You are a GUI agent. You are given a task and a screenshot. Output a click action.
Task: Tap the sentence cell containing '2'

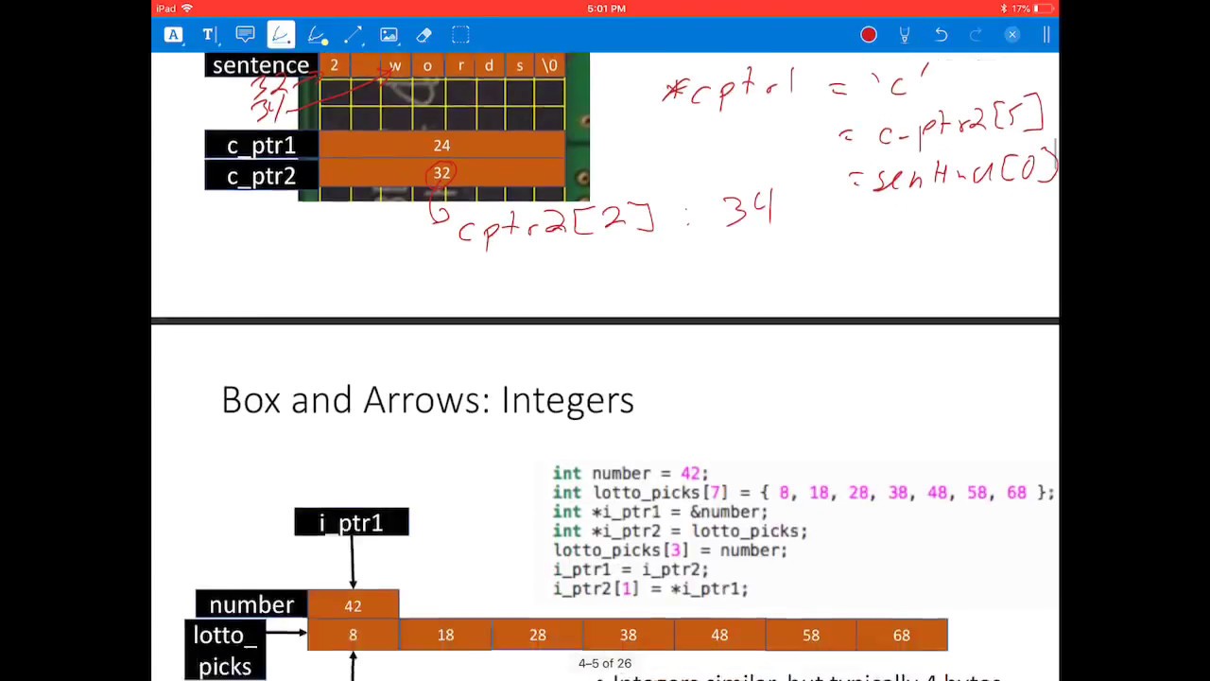coord(334,65)
